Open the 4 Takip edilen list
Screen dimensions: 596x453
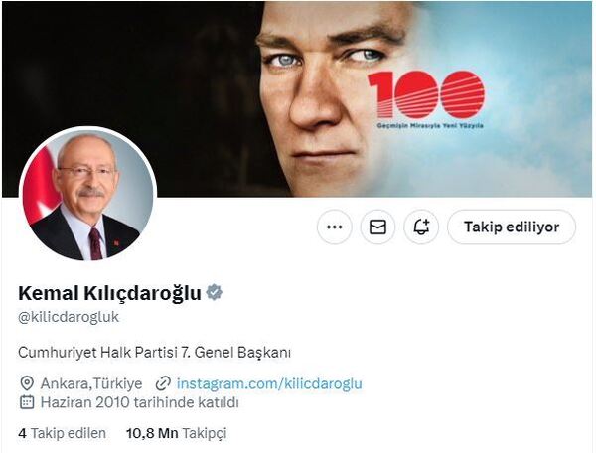tap(62, 433)
